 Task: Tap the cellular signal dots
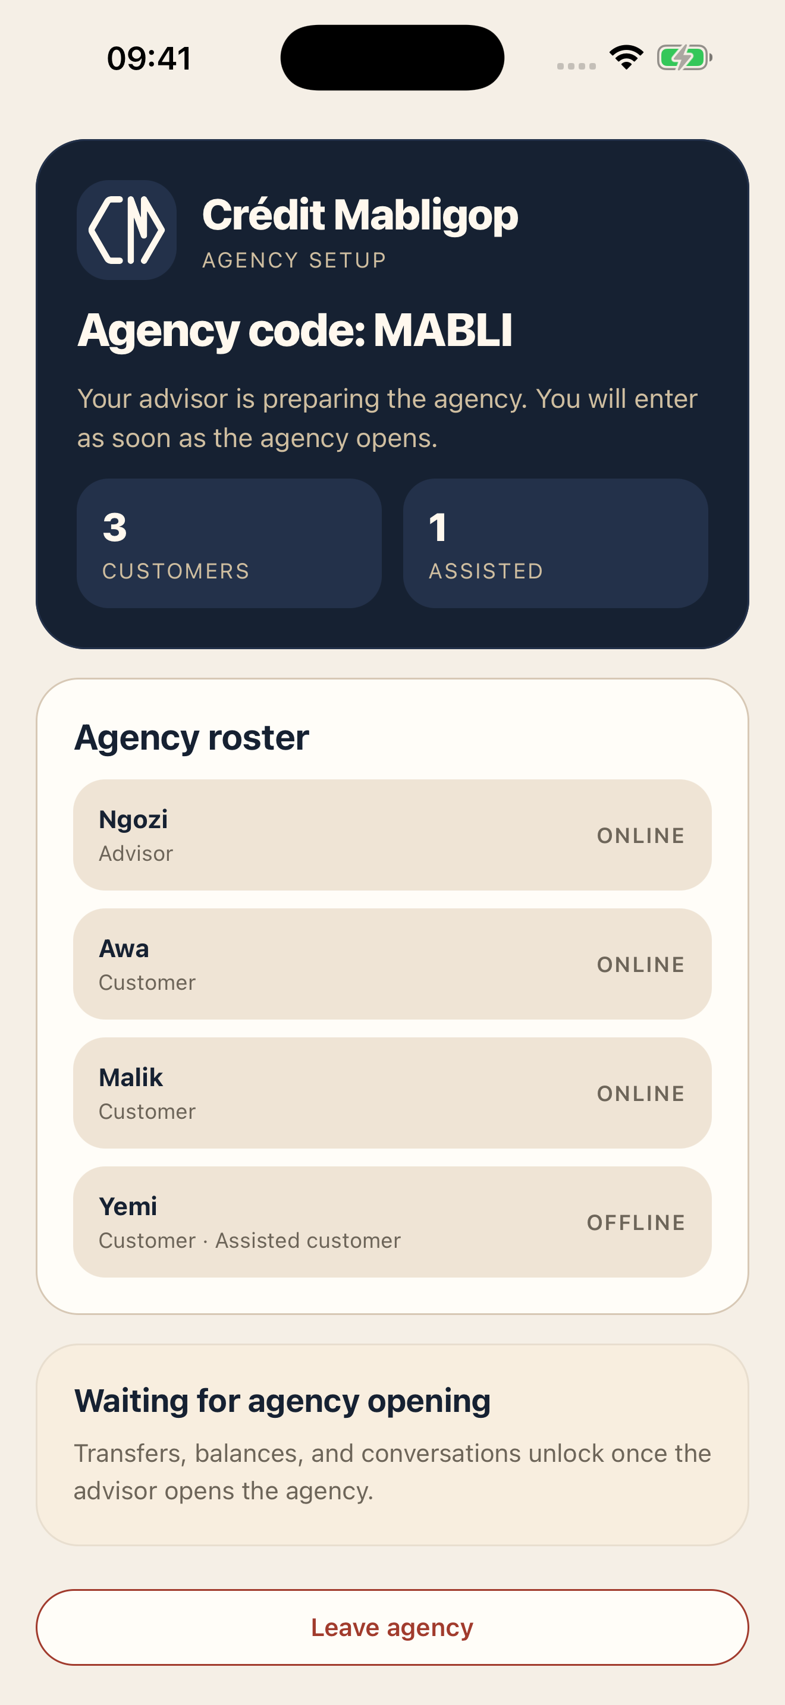576,65
